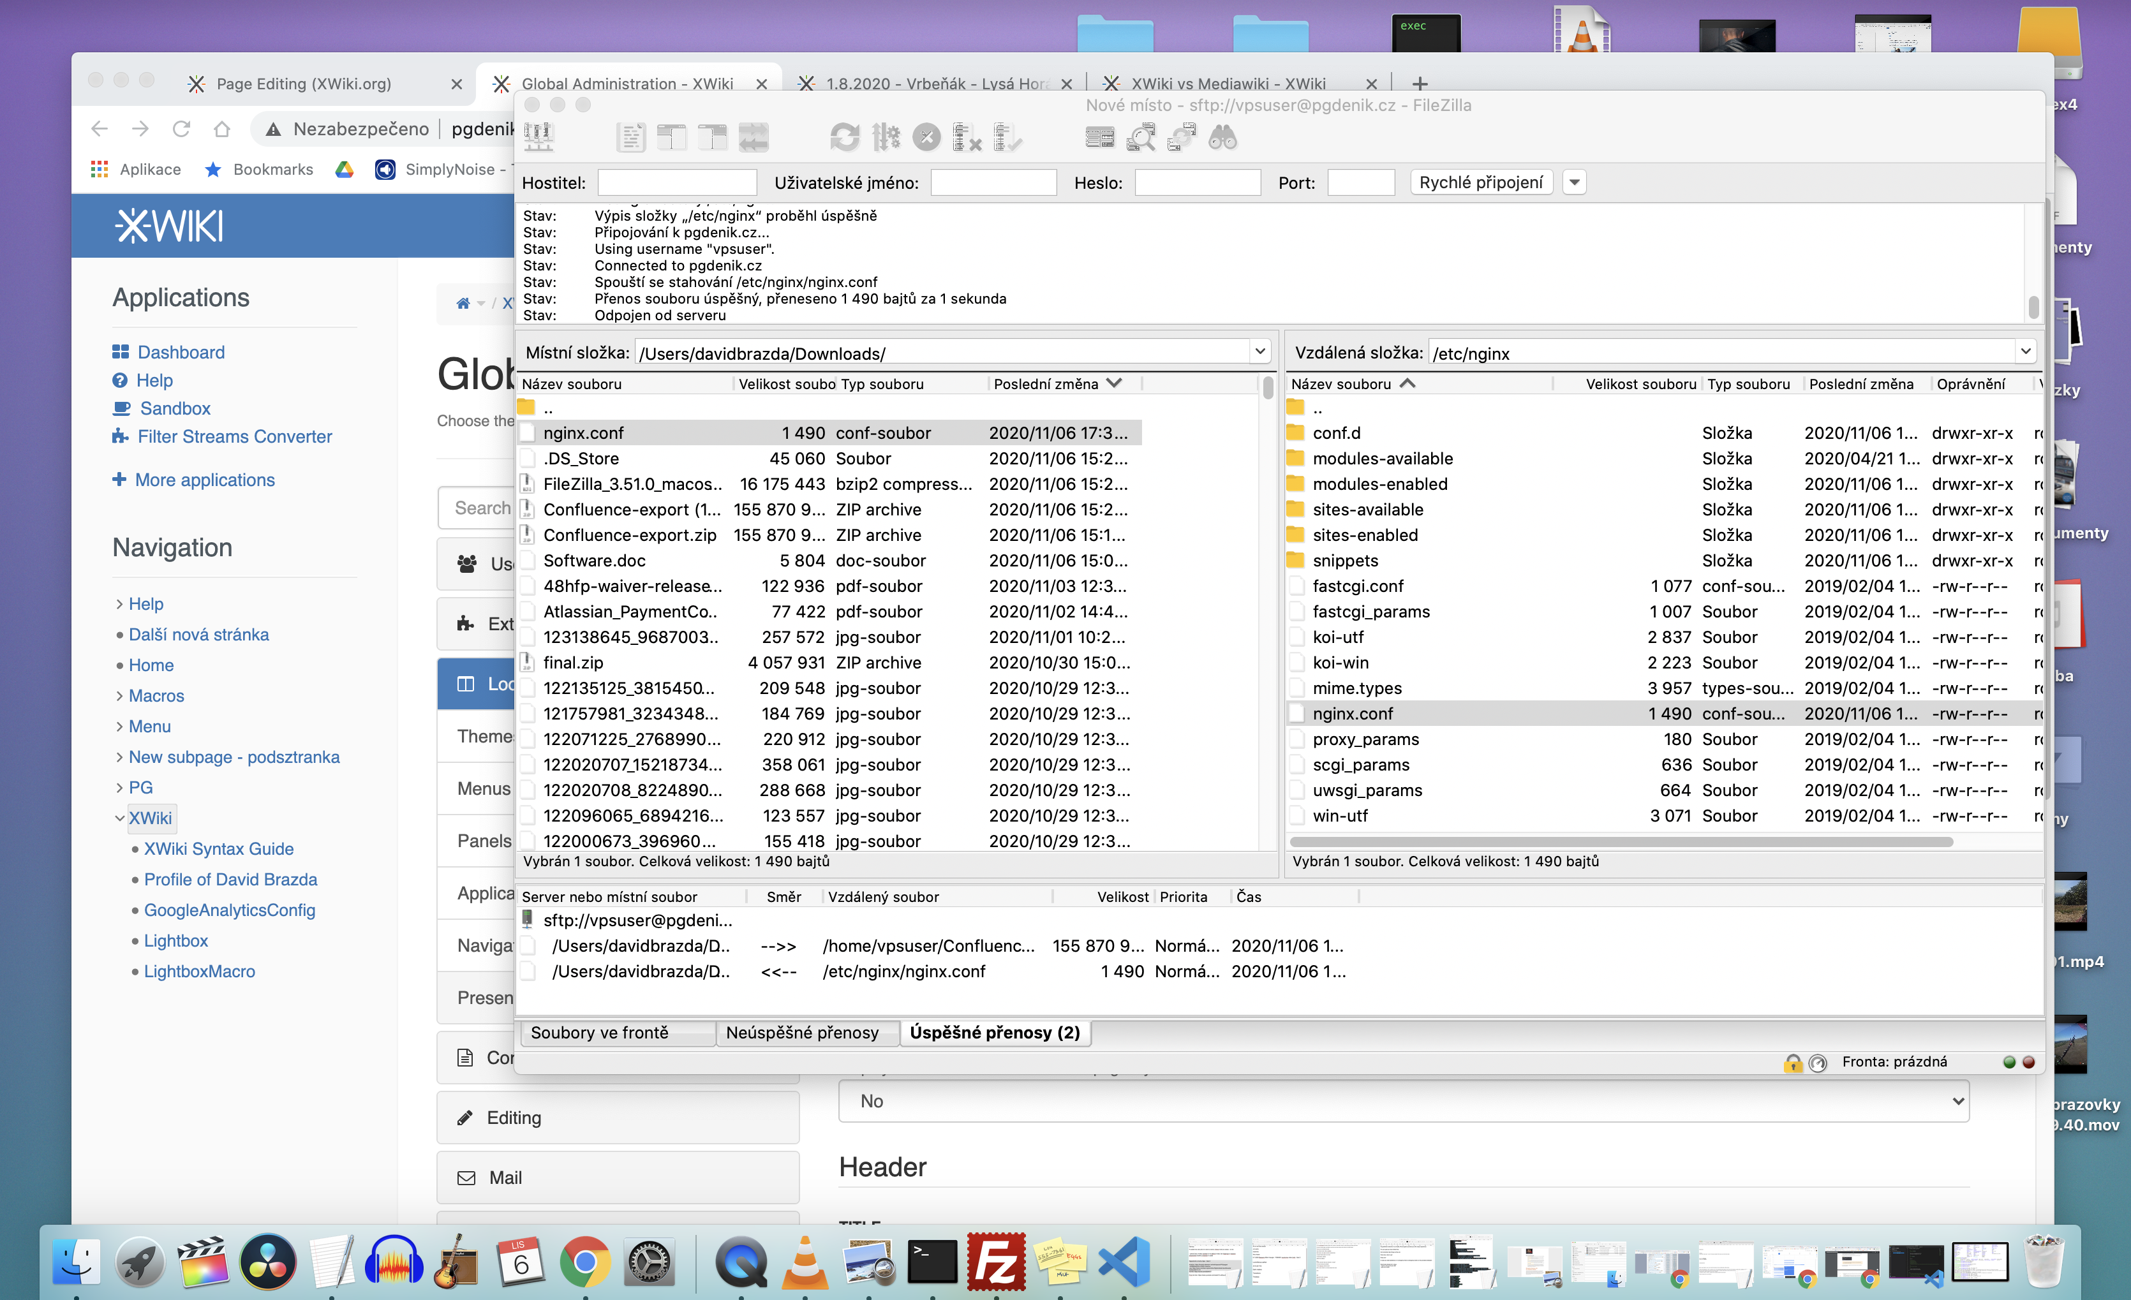
Task: Click Port input field
Action: 1360,182
